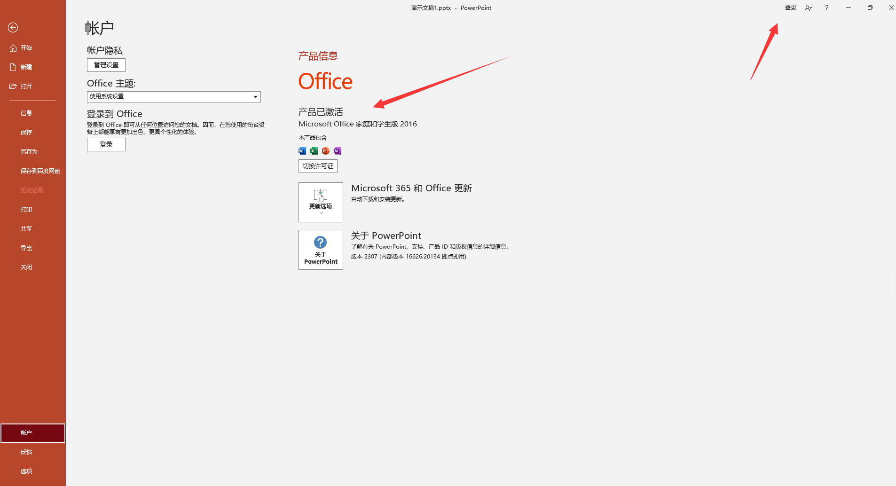Click the 管理设置 button under 帐户隐私
The width and height of the screenshot is (896, 486).
click(x=106, y=65)
